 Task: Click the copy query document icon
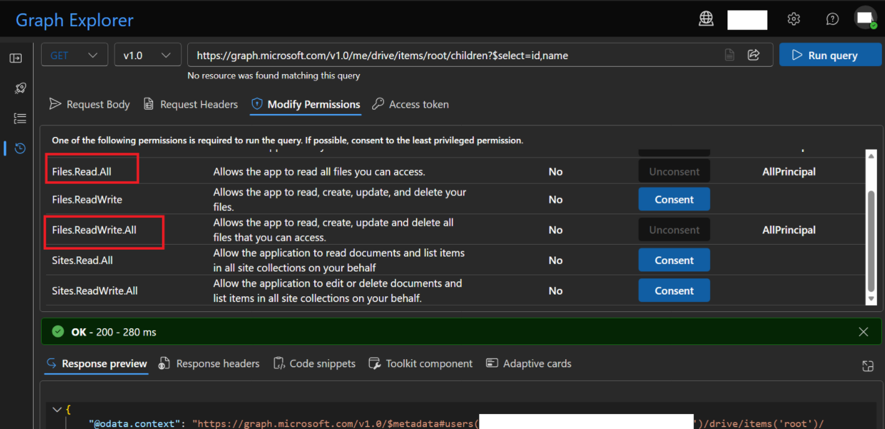(x=729, y=55)
